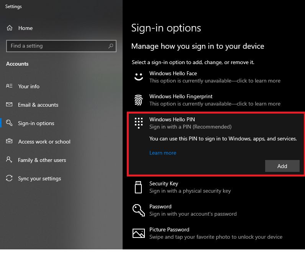Click the Family & other users person icon

click(9, 160)
